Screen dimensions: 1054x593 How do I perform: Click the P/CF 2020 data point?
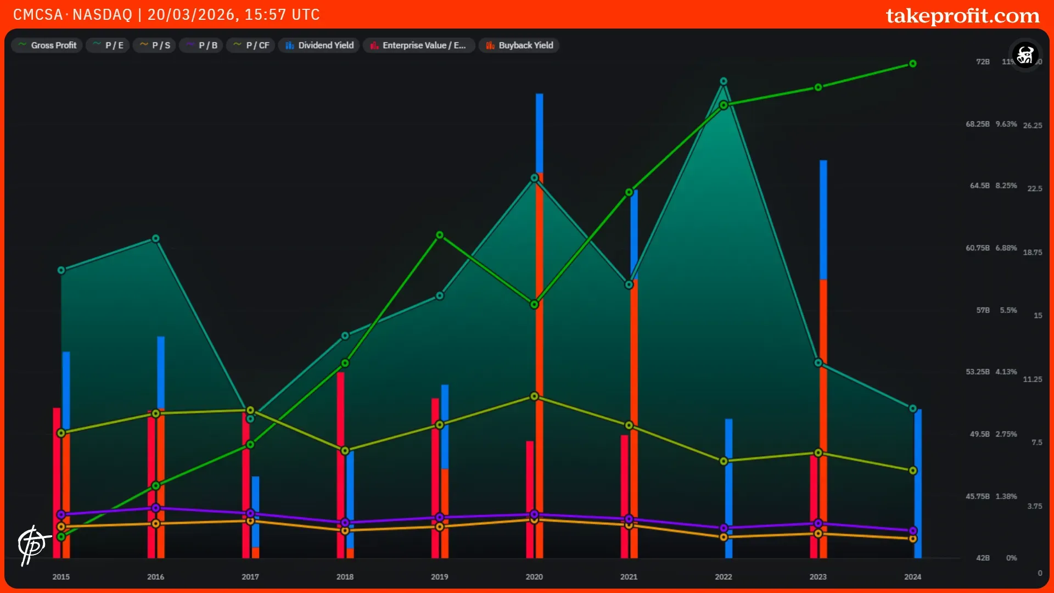click(x=534, y=396)
